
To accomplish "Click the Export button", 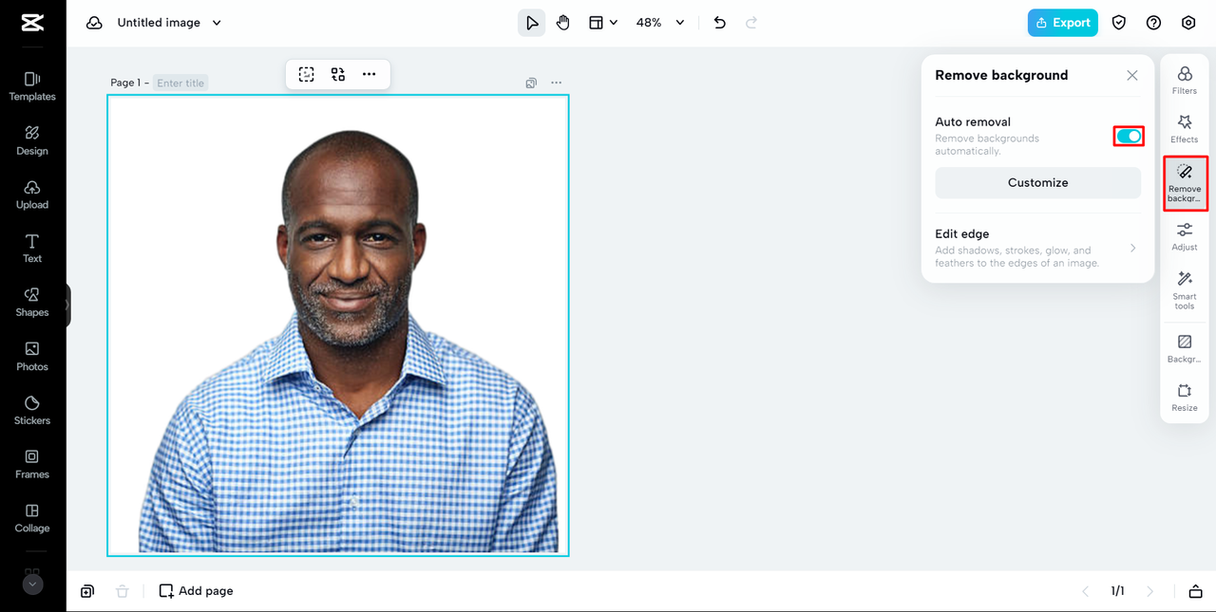I will 1062,23.
